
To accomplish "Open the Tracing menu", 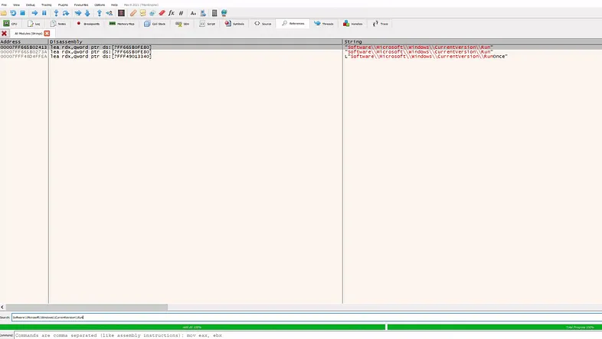I will tap(47, 5).
